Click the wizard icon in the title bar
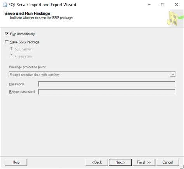This screenshot has width=184, height=169. coord(5,5)
